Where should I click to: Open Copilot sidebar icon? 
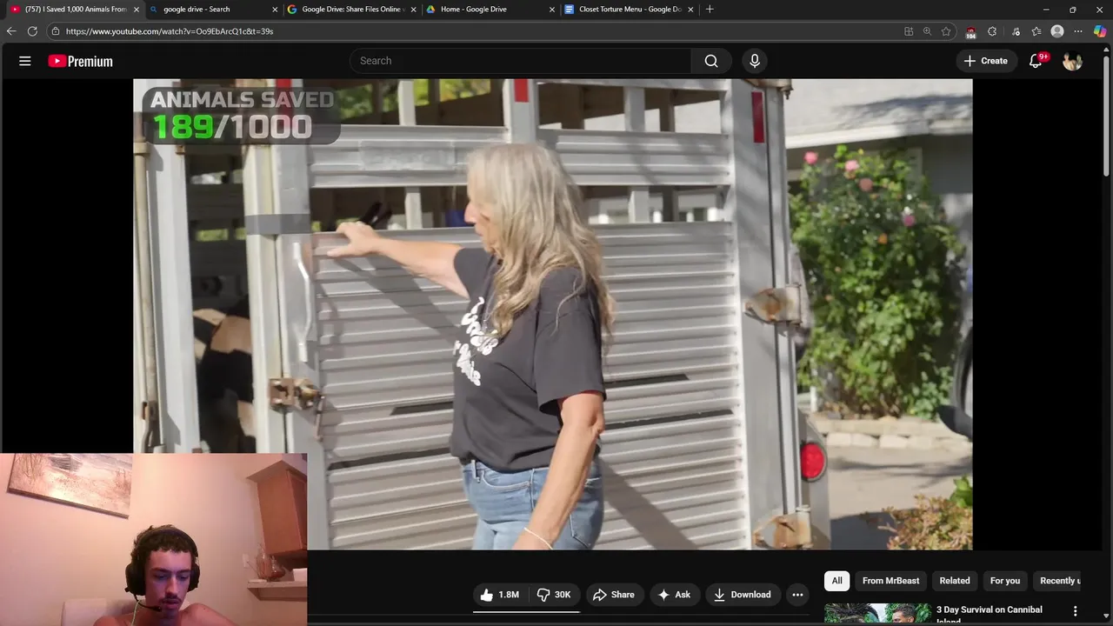click(x=1100, y=31)
